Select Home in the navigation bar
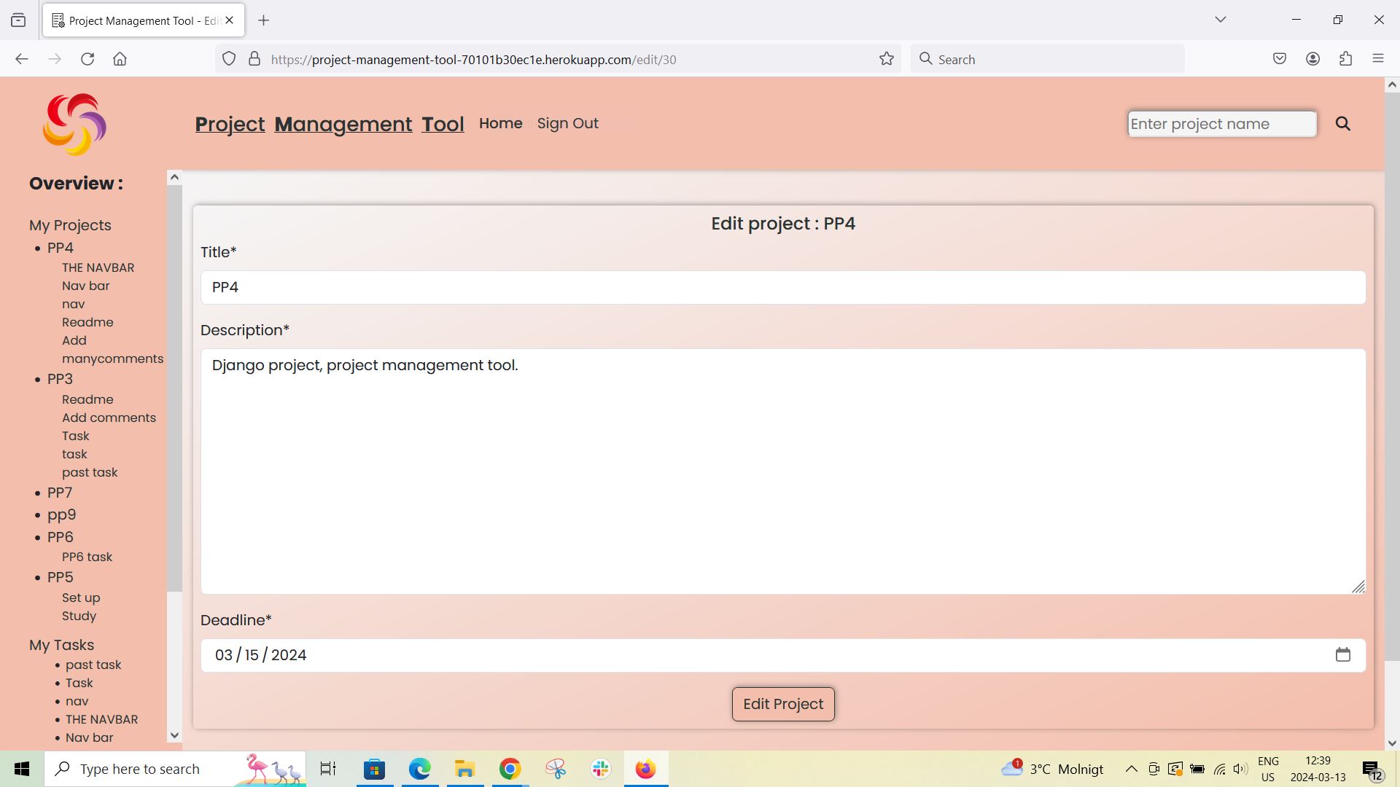 [x=500, y=123]
